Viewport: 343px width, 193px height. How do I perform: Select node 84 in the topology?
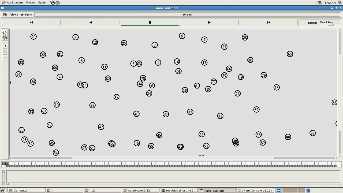[149, 93]
